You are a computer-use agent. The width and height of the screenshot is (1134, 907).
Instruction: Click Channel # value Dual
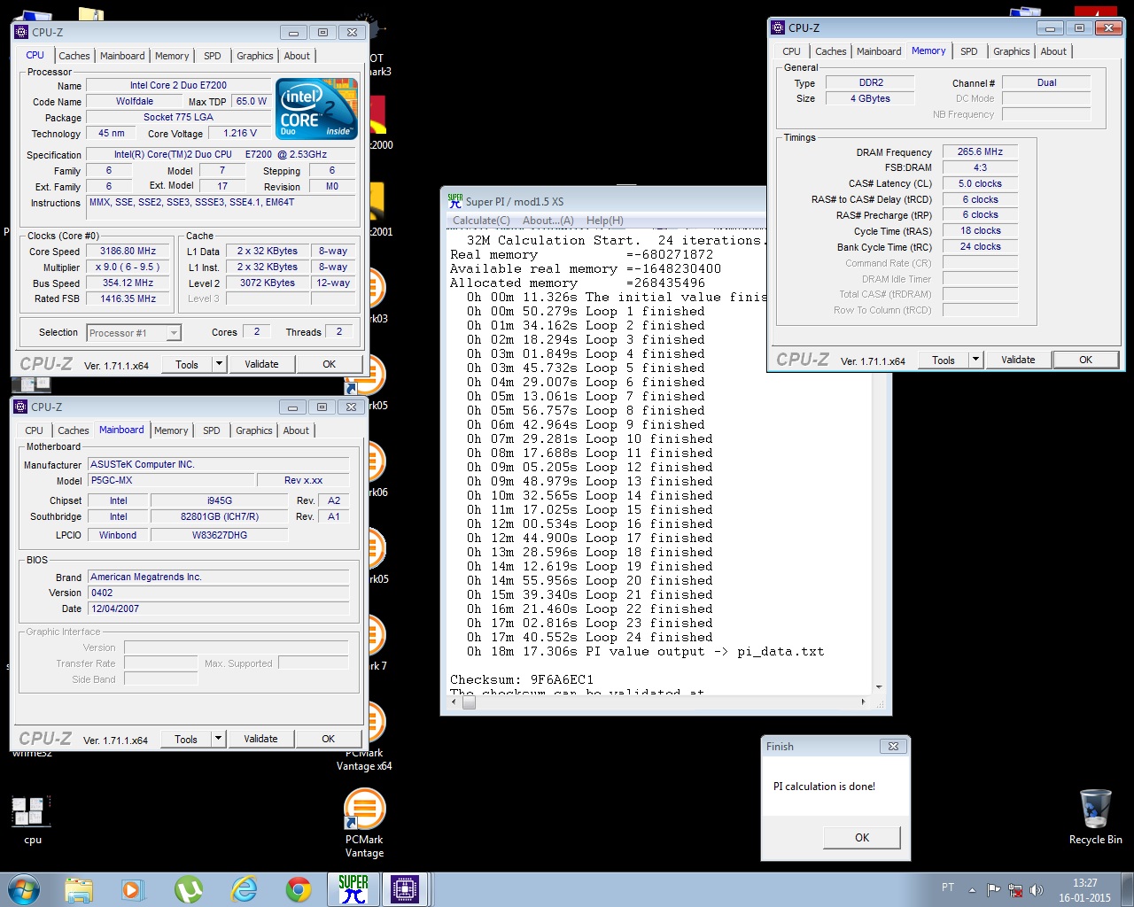point(1046,82)
